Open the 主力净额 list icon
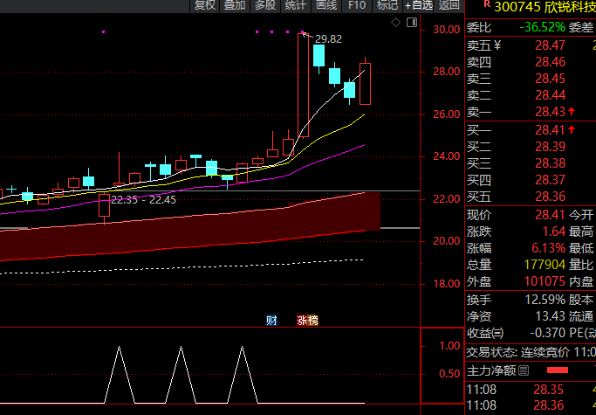This screenshot has width=596, height=415. click(524, 370)
